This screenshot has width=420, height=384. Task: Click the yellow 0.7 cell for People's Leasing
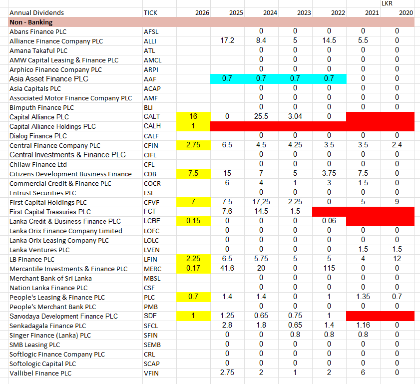[194, 297]
